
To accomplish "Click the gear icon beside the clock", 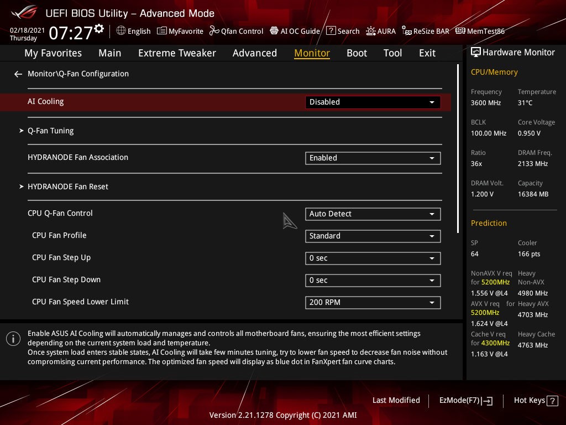I will point(99,29).
